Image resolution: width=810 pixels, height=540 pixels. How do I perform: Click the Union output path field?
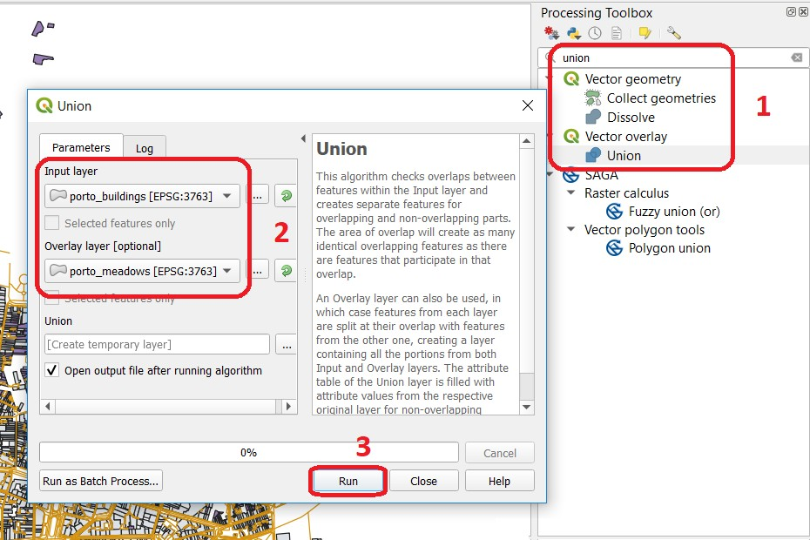point(157,344)
